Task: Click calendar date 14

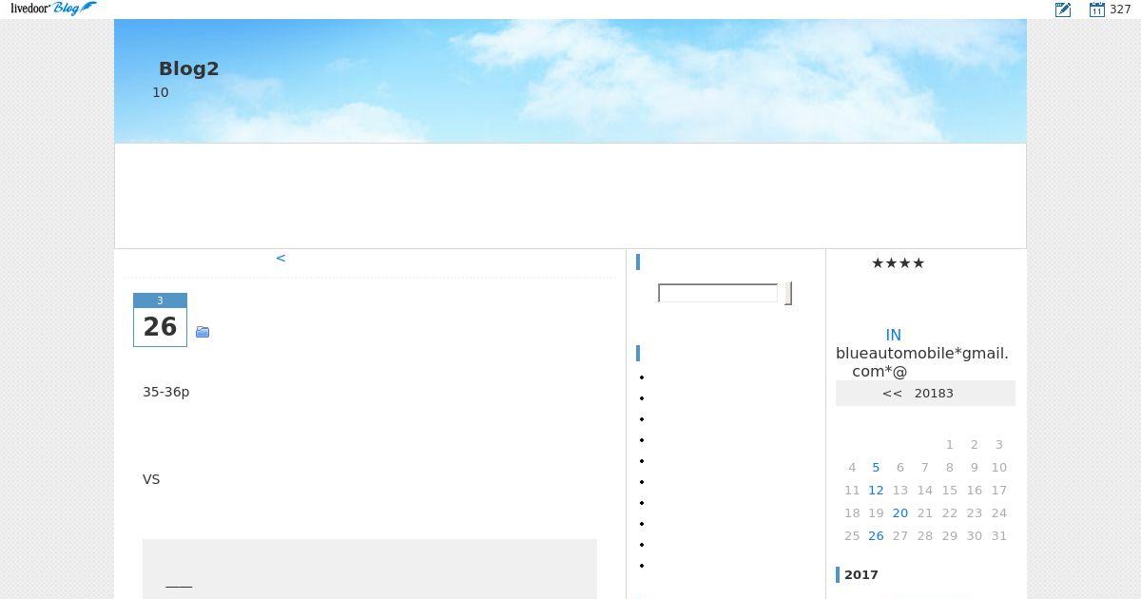Action: 925,490
